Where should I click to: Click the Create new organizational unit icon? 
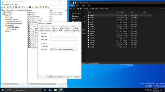click(x=41, y=7)
